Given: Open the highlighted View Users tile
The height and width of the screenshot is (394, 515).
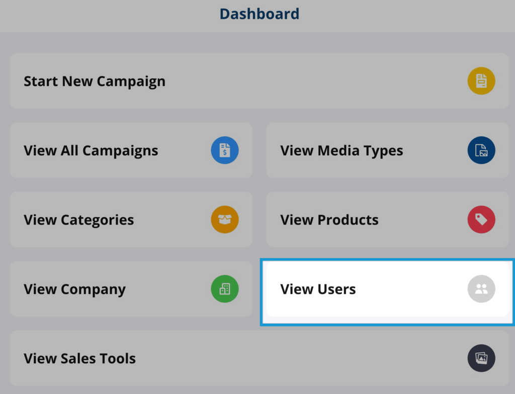Looking at the screenshot, I should click(388, 288).
